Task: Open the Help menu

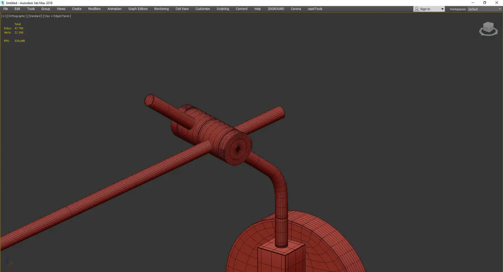Action: (x=257, y=9)
